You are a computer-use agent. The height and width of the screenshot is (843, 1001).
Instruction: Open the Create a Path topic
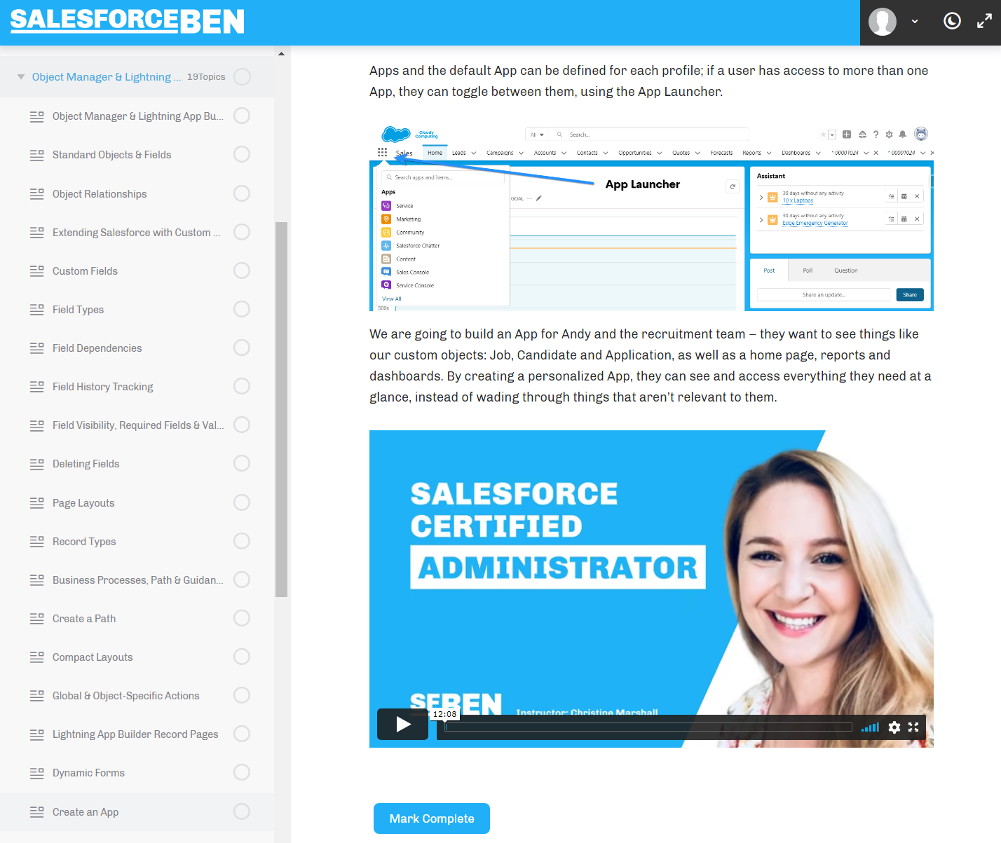(x=84, y=619)
